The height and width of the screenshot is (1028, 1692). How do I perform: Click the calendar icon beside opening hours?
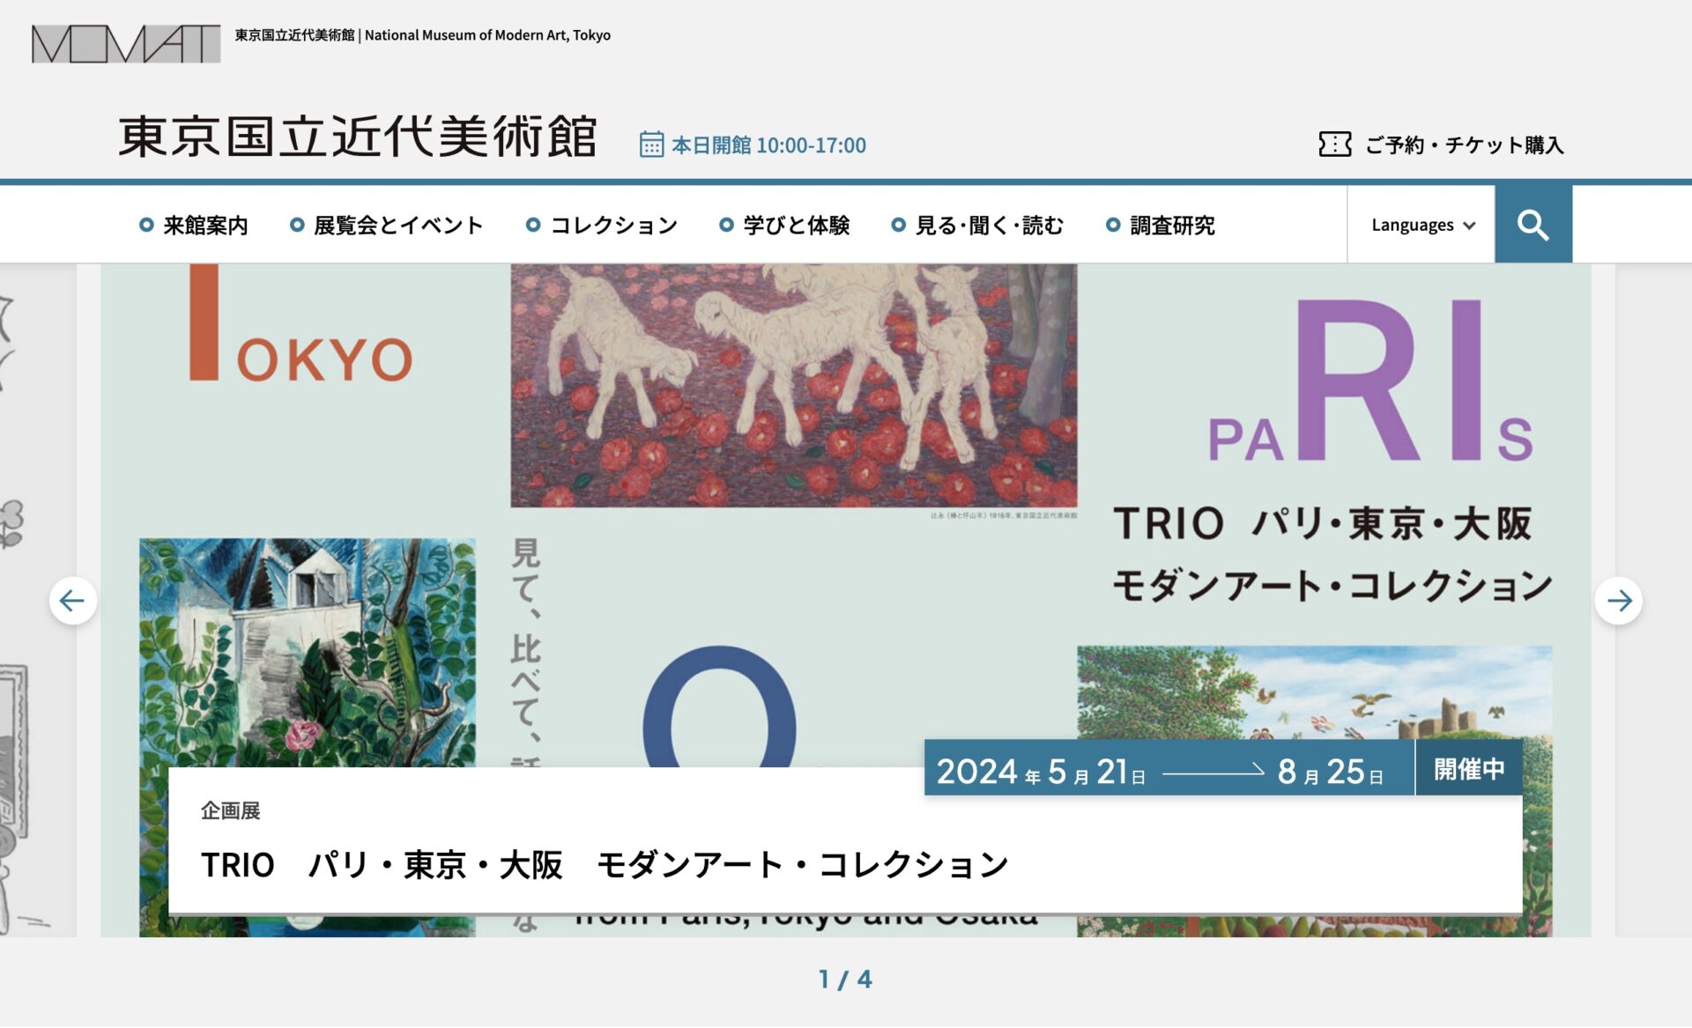pos(651,144)
